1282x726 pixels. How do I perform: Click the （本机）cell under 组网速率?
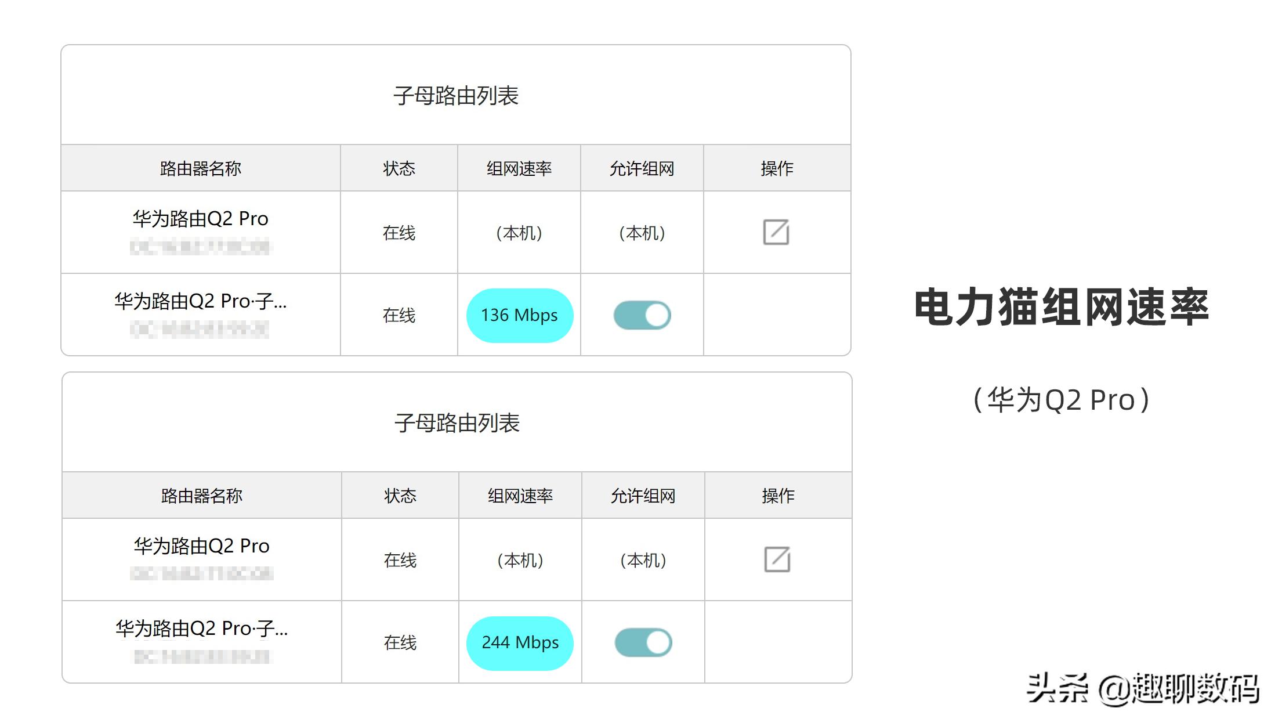pos(519,232)
